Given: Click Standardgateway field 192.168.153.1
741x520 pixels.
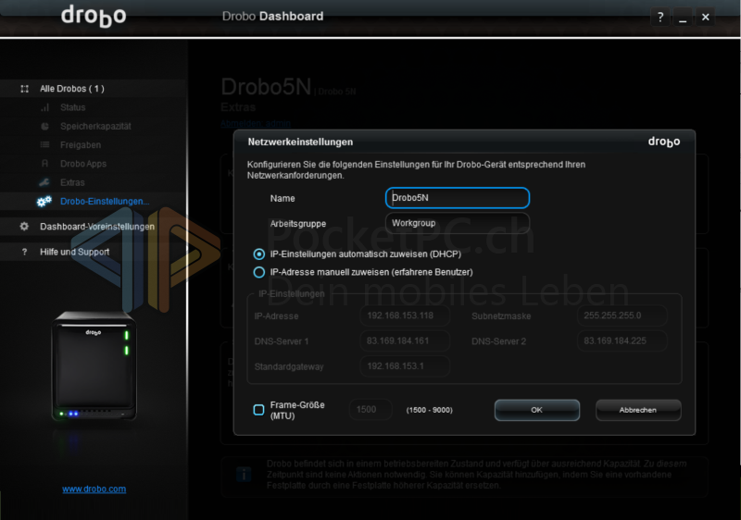Looking at the screenshot, I should click(x=405, y=366).
